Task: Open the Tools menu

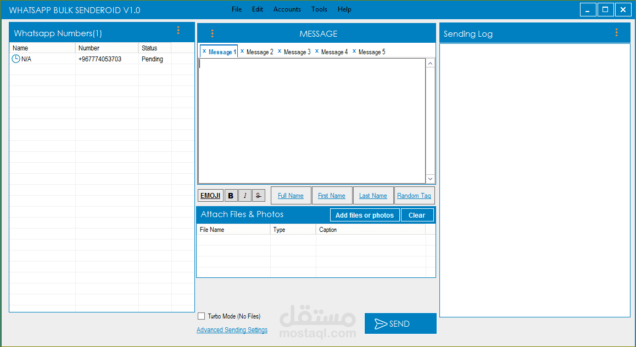Action: click(x=319, y=9)
